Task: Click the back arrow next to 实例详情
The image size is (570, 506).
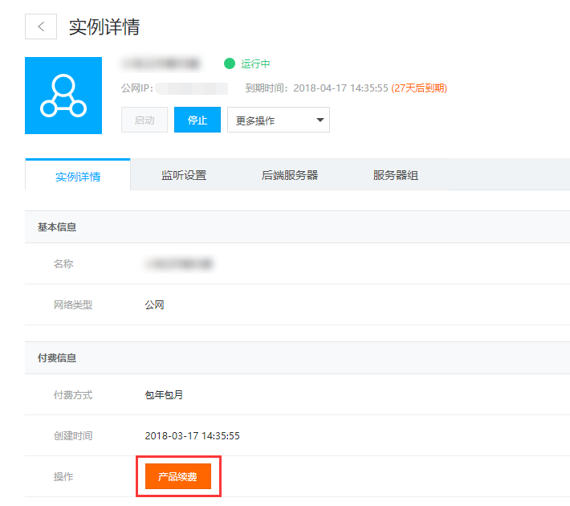Action: tap(41, 27)
